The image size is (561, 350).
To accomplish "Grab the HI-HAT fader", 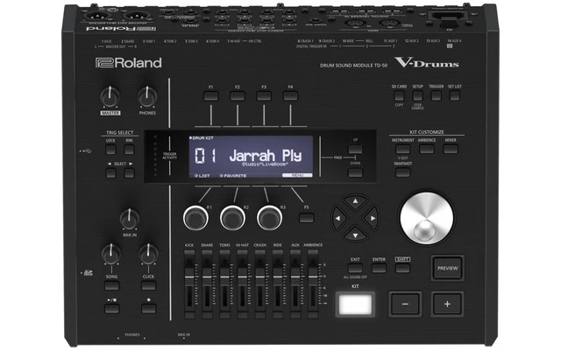I will 242,276.
